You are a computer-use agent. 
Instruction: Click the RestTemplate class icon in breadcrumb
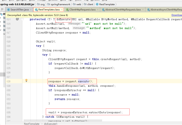[x=97, y=4]
